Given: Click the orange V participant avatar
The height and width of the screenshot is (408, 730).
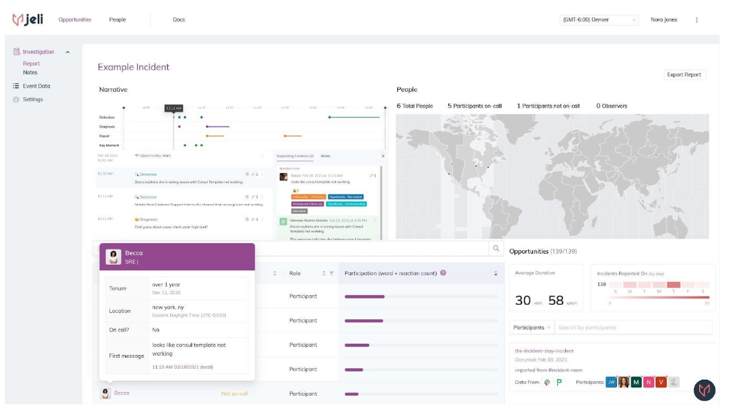Looking at the screenshot, I should point(661,382).
